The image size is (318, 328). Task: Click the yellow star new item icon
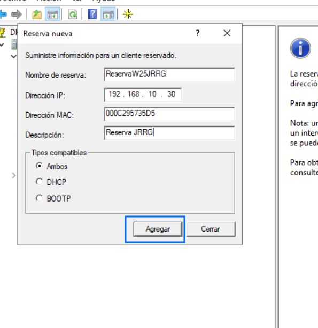point(128,14)
